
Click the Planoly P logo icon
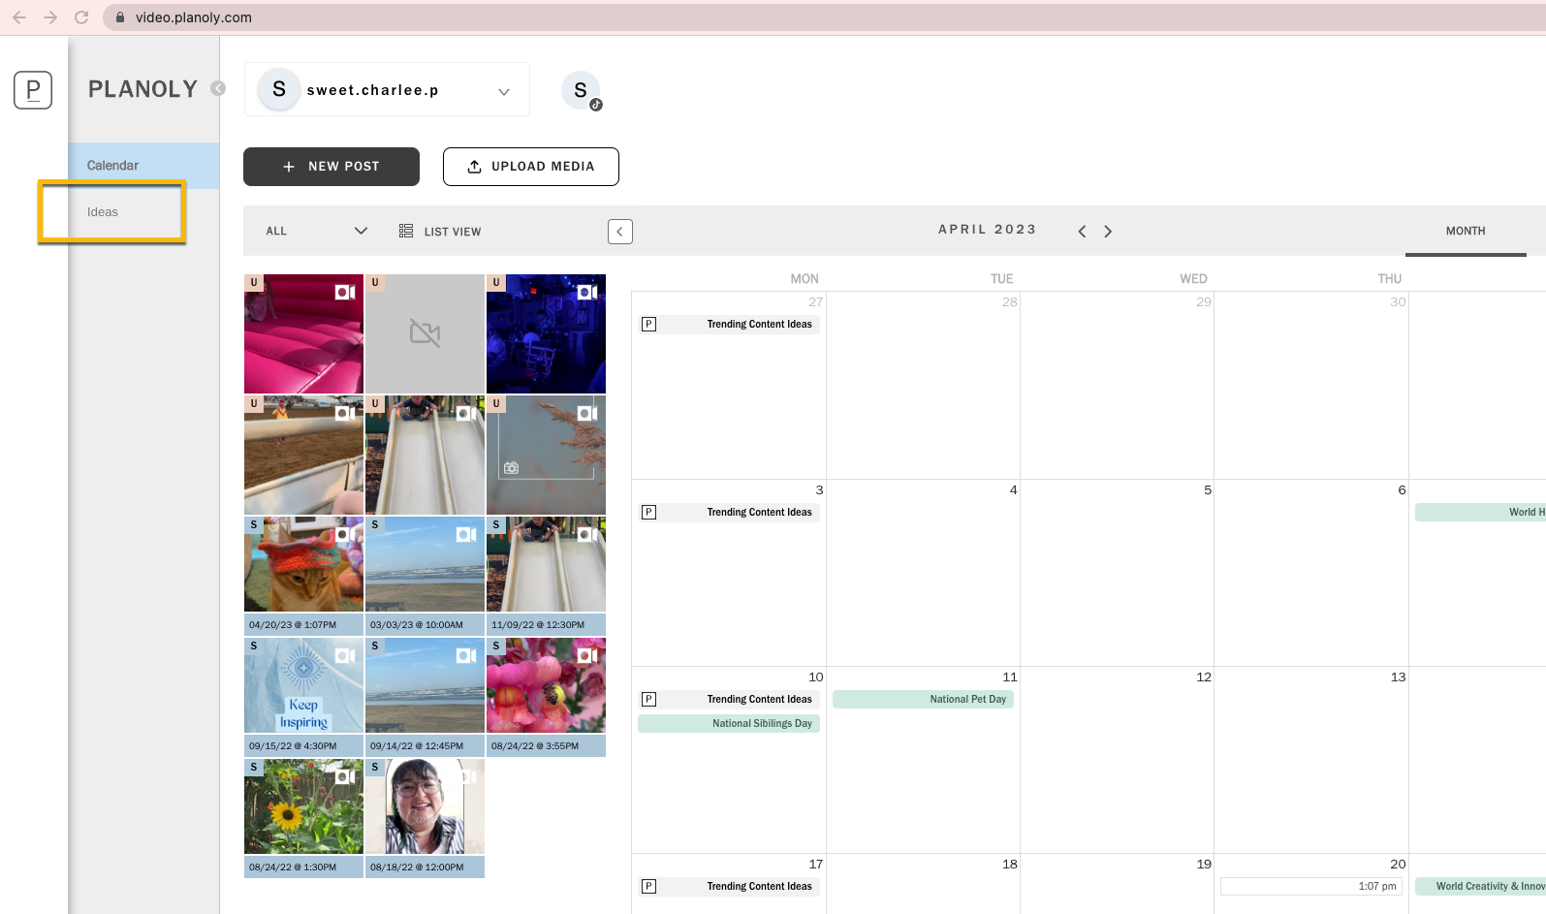pos(33,90)
